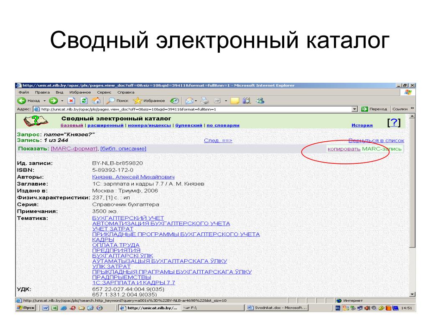Open по словарям search link

pyautogui.click(x=223, y=125)
